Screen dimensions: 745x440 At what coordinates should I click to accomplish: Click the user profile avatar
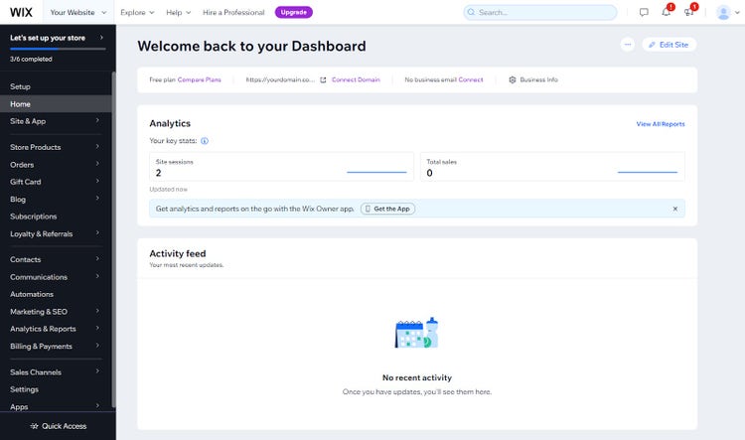723,12
